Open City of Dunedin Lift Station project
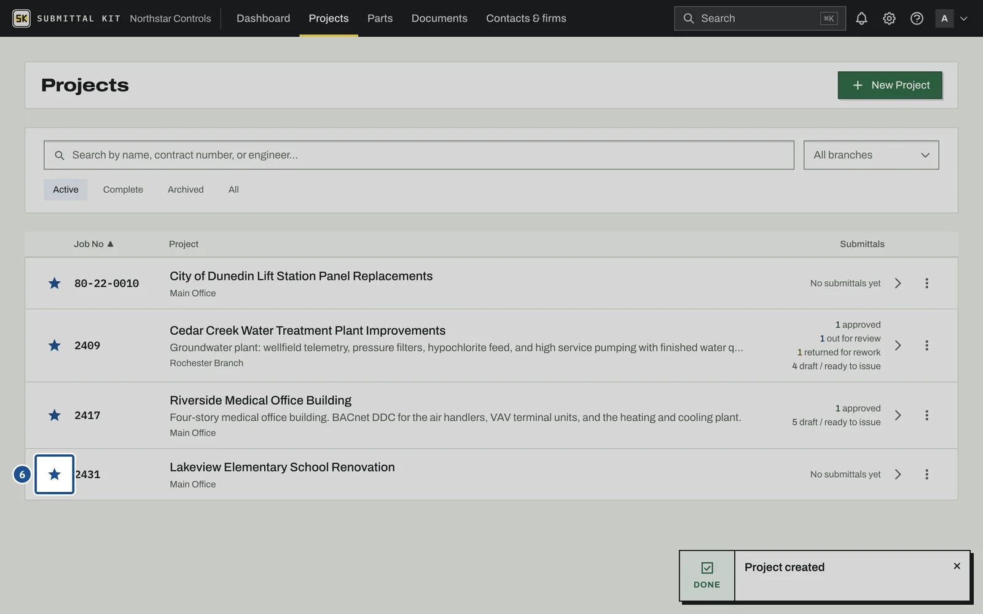The width and height of the screenshot is (983, 614). [x=301, y=276]
